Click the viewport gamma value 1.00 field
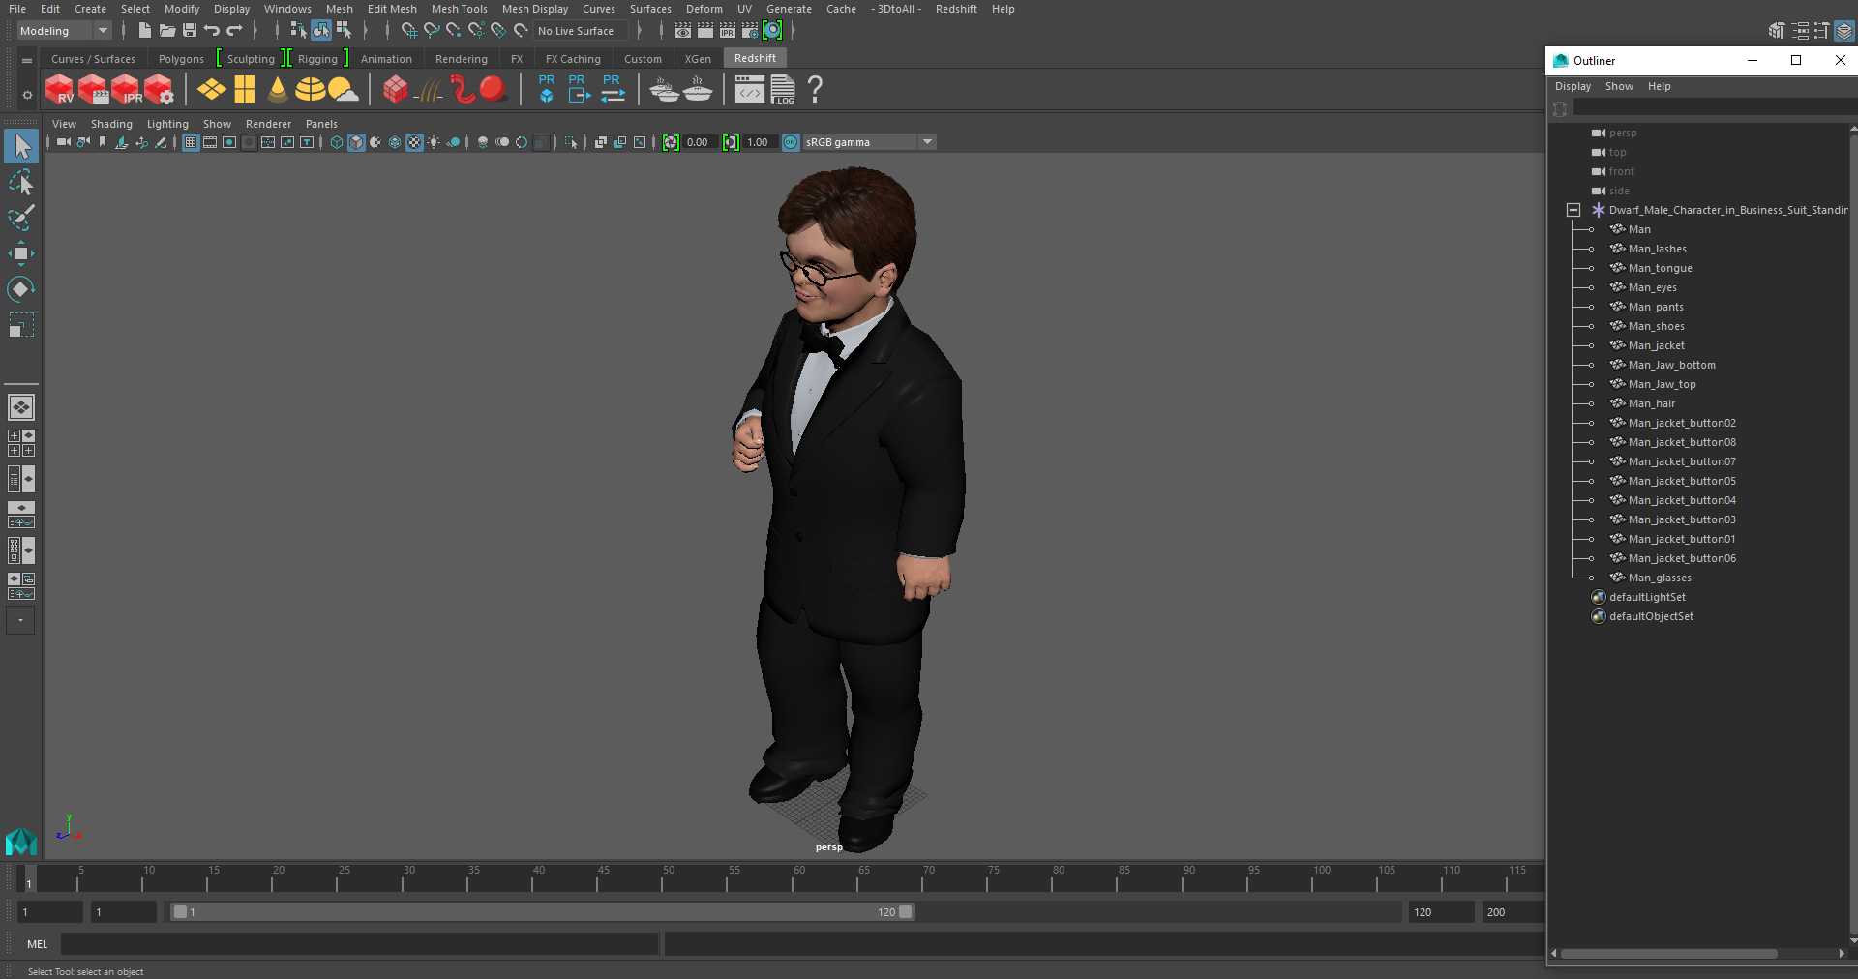The width and height of the screenshot is (1858, 979). coord(758,142)
